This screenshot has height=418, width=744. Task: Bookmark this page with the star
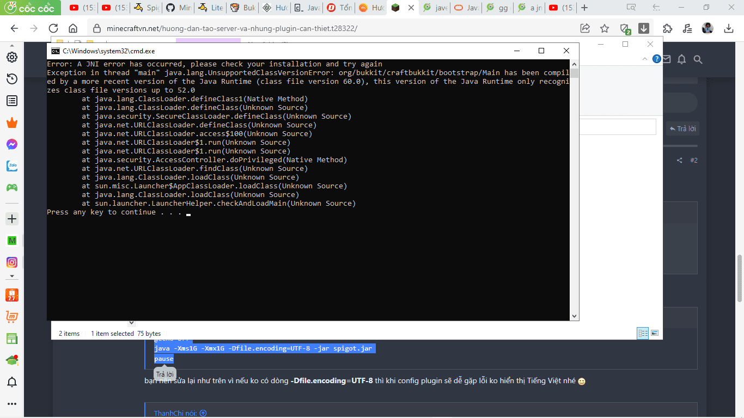(x=604, y=28)
